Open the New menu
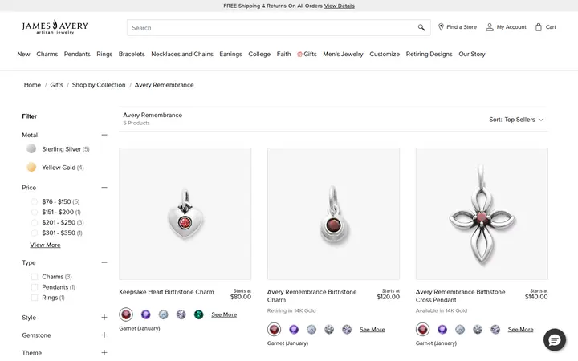The image size is (578, 361). (23, 55)
